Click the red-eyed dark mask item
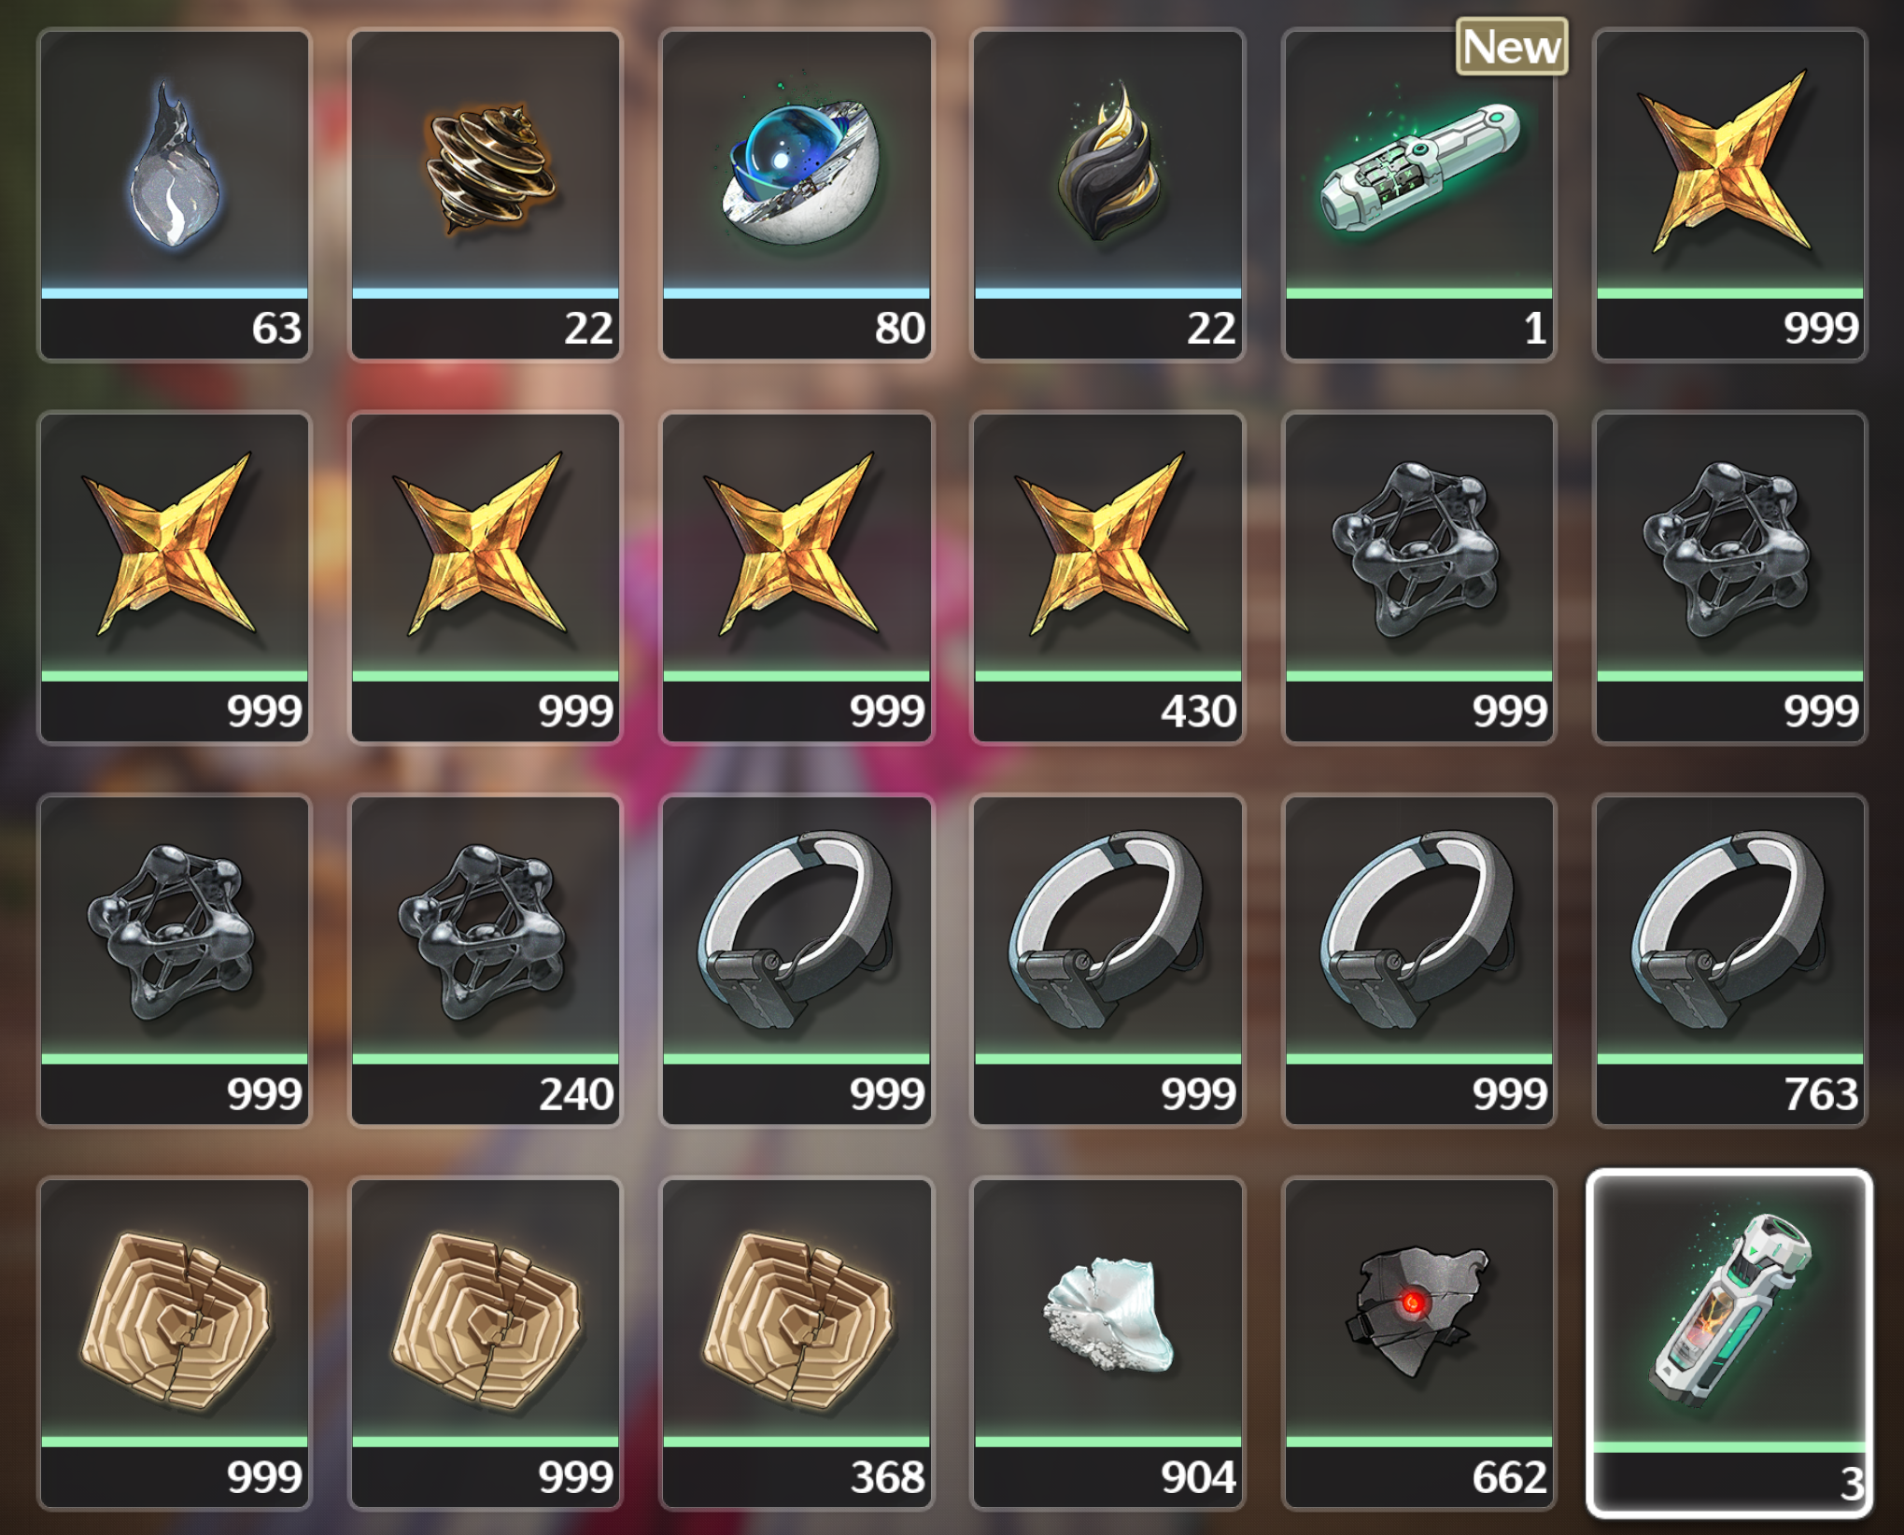 click(x=1419, y=1344)
